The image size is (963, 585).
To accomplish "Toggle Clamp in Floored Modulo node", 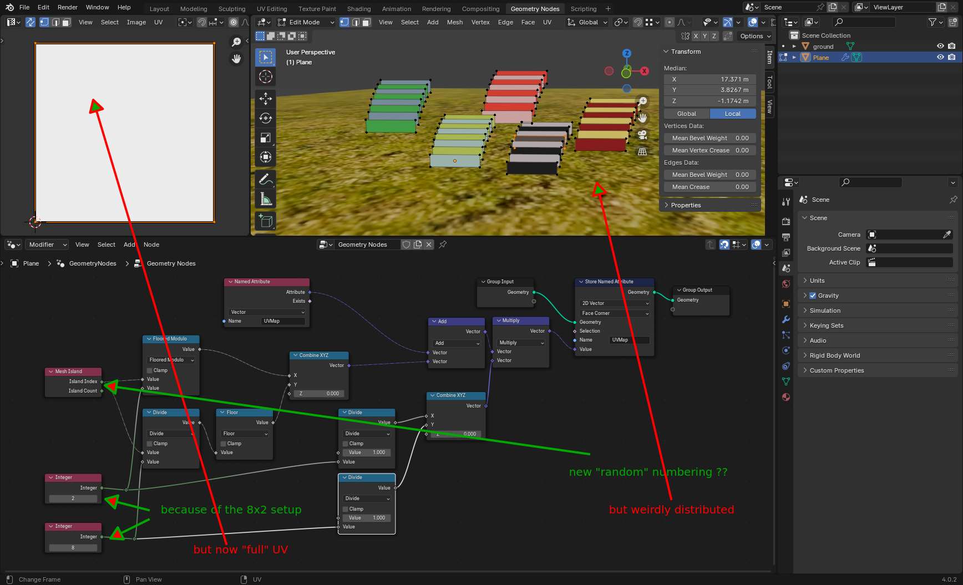I will point(150,370).
